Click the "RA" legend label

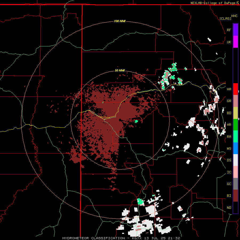pos(229,137)
